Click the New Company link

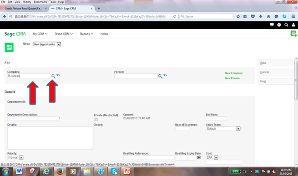234,73
